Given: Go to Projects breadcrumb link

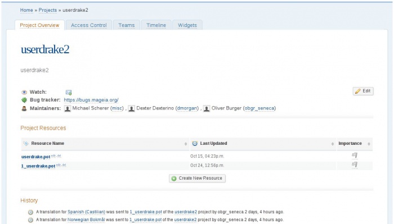Looking at the screenshot, I should (x=48, y=10).
